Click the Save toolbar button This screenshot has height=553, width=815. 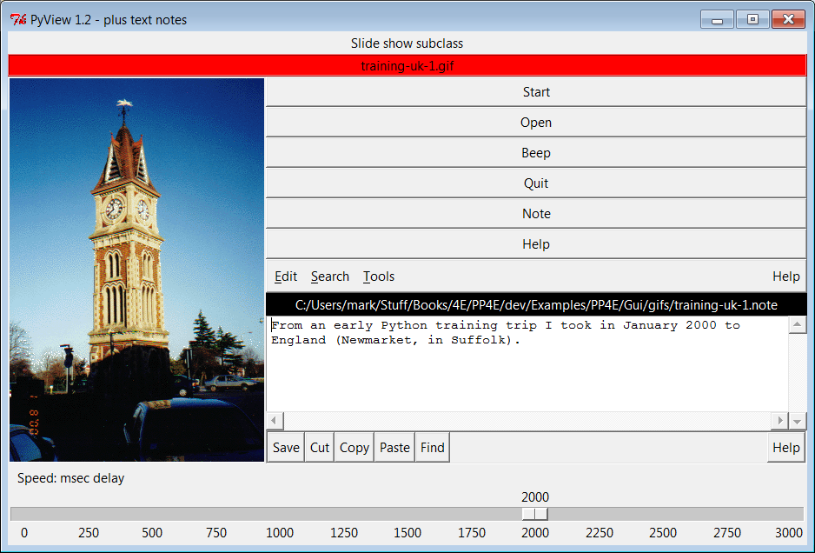286,448
